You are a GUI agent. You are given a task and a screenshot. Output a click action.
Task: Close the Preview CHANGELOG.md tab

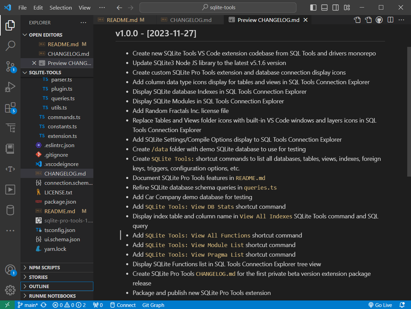306,20
